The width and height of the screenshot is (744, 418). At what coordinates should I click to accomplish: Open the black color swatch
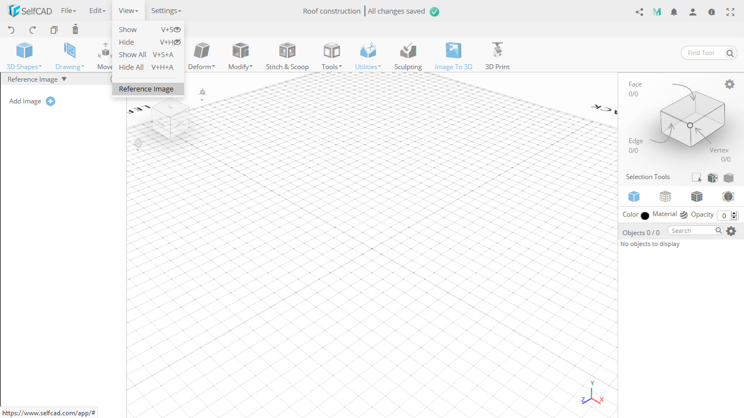pyautogui.click(x=645, y=216)
